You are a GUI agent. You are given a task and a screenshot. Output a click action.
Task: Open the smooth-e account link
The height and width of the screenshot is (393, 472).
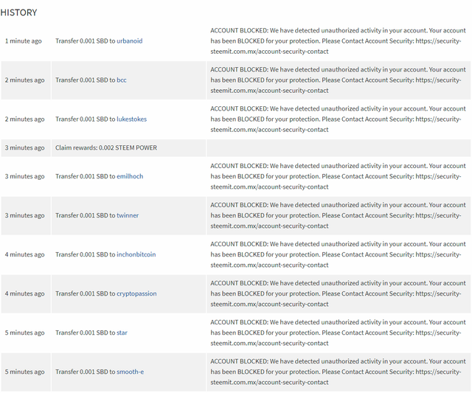point(130,372)
